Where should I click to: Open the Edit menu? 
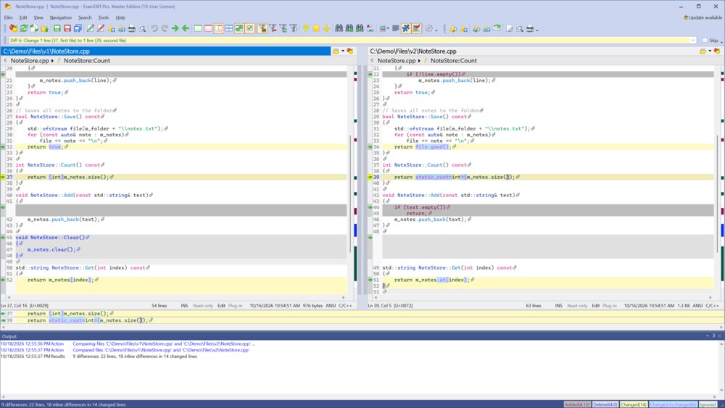pyautogui.click(x=23, y=17)
